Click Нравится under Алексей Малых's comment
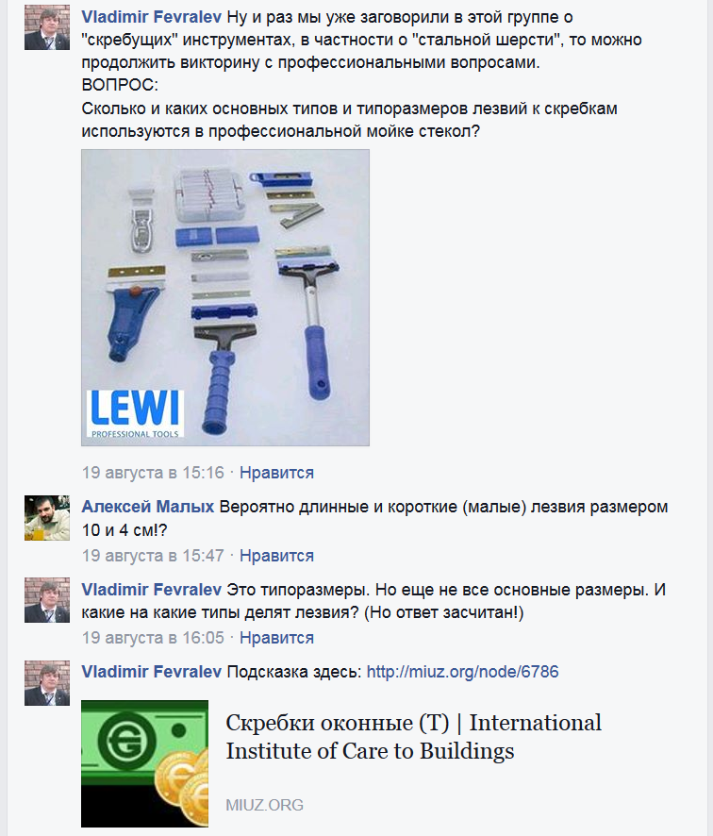Image resolution: width=713 pixels, height=836 pixels. click(276, 556)
